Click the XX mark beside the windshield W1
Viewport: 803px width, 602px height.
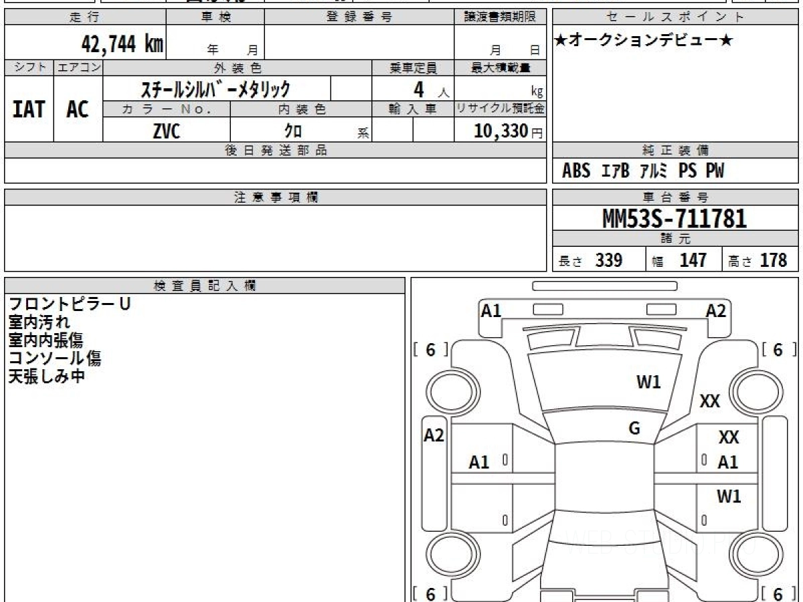pos(710,401)
